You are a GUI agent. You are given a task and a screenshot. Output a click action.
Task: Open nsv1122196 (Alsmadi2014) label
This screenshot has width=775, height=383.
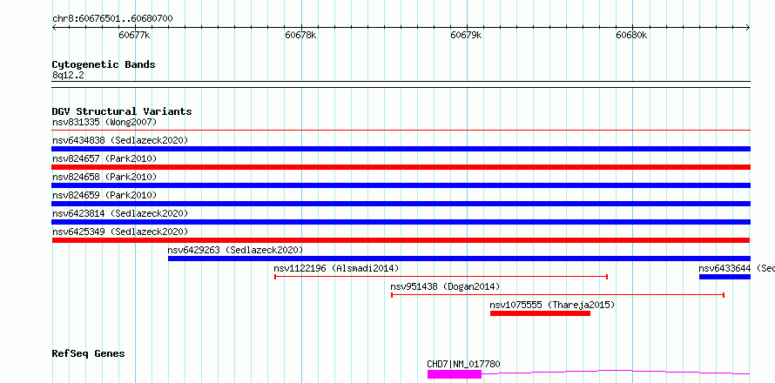click(x=336, y=268)
